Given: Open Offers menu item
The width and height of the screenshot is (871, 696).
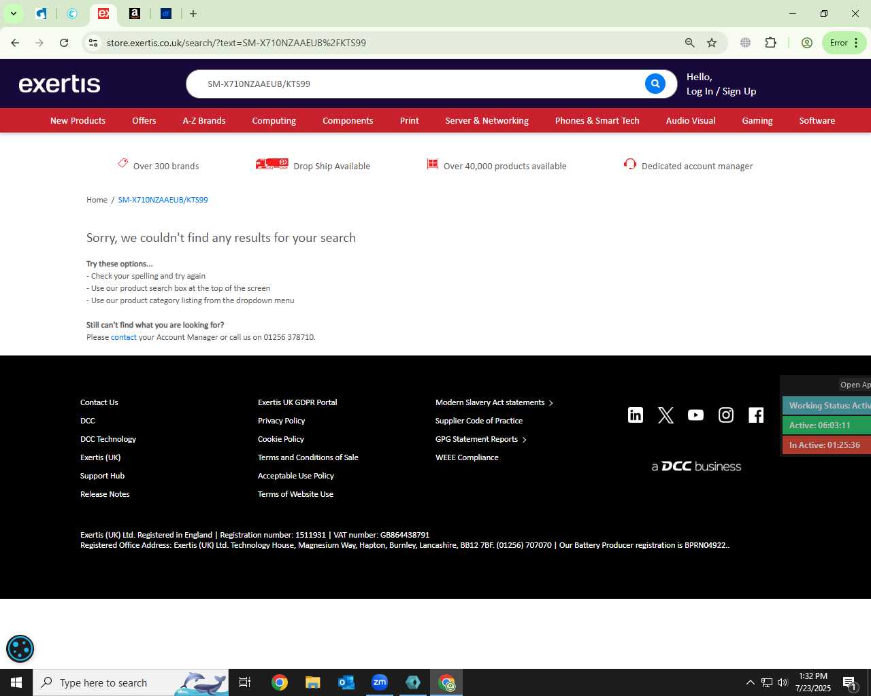Looking at the screenshot, I should [144, 120].
